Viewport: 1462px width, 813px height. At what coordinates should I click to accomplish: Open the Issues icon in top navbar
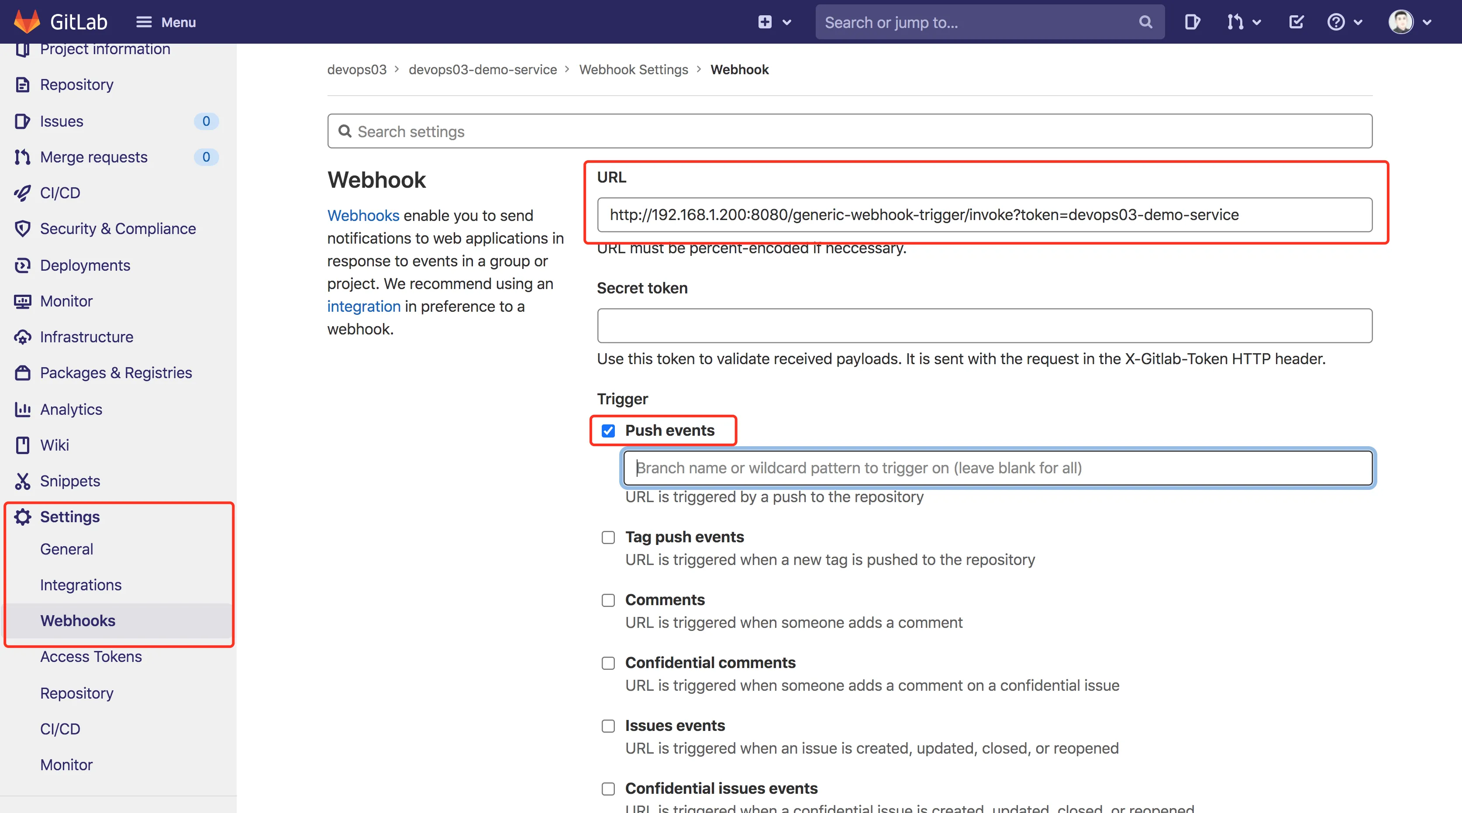pyautogui.click(x=1192, y=22)
